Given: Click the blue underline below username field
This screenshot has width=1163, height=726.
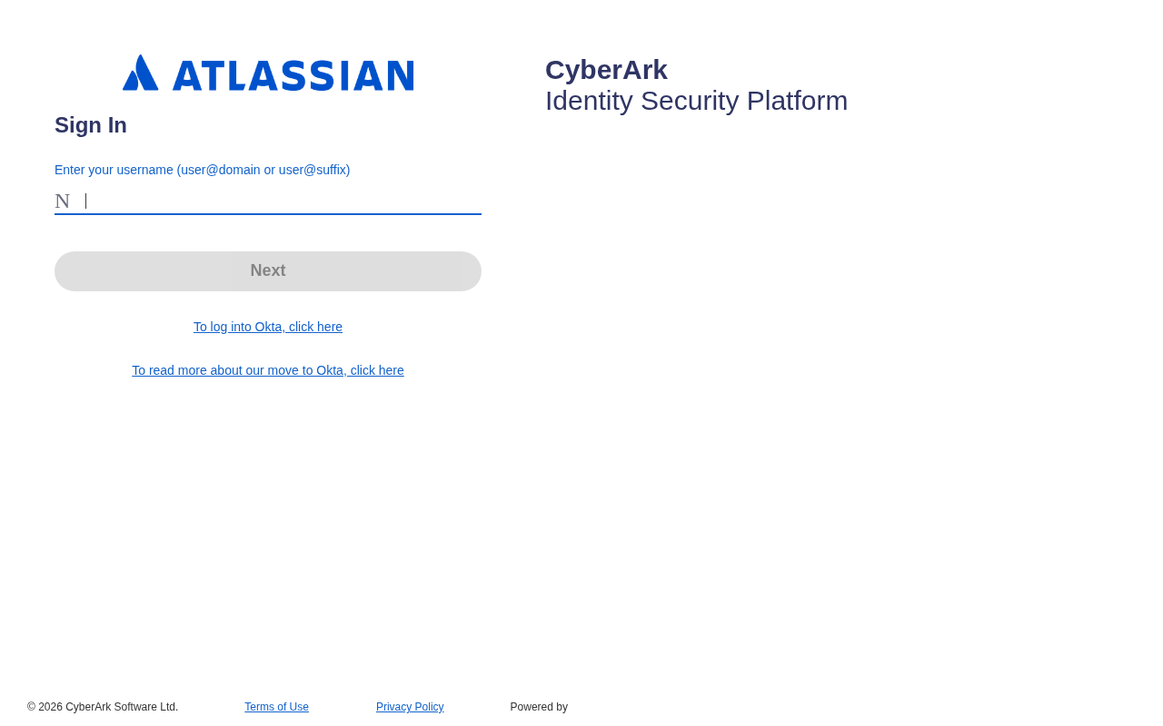Looking at the screenshot, I should pos(268,214).
